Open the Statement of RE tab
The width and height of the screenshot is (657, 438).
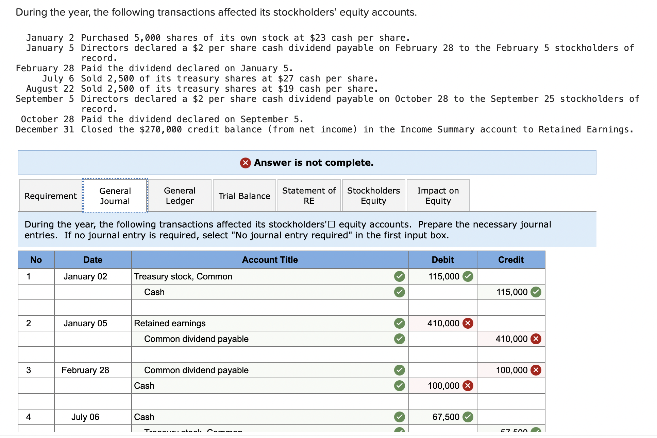[x=308, y=196]
